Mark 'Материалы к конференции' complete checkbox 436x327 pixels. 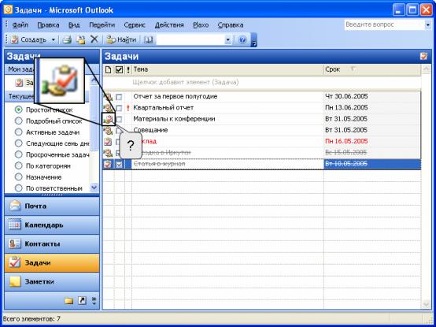click(x=119, y=120)
